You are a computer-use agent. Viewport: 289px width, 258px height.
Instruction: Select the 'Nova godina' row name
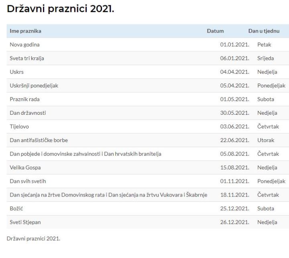point(25,45)
